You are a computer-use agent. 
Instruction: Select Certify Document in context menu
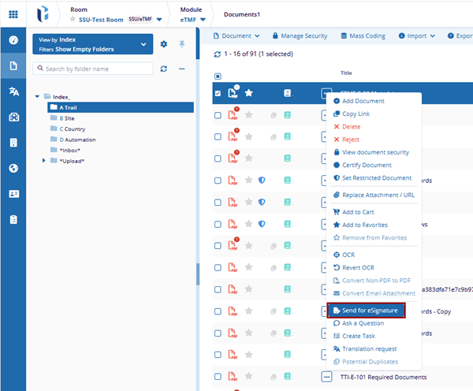click(x=367, y=165)
